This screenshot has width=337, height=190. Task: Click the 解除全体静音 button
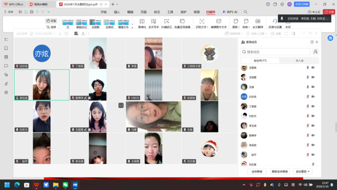[280, 172]
